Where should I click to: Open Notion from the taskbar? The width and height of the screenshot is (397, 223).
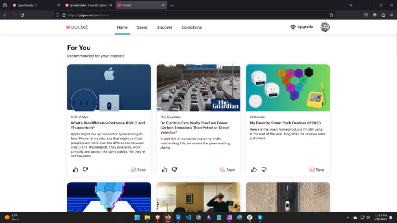pos(198,217)
